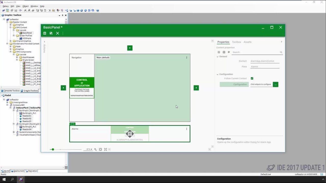Image resolution: width=326 pixels, height=183 pixels.
Task: Click the ellipsis configuration button
Action: coord(276,84)
